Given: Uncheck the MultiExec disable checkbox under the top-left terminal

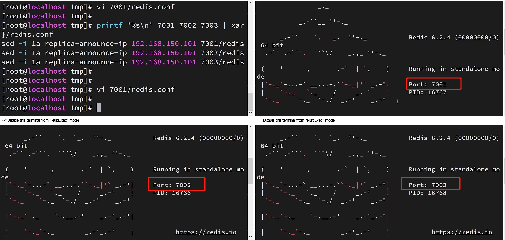Looking at the screenshot, I should (x=4, y=120).
